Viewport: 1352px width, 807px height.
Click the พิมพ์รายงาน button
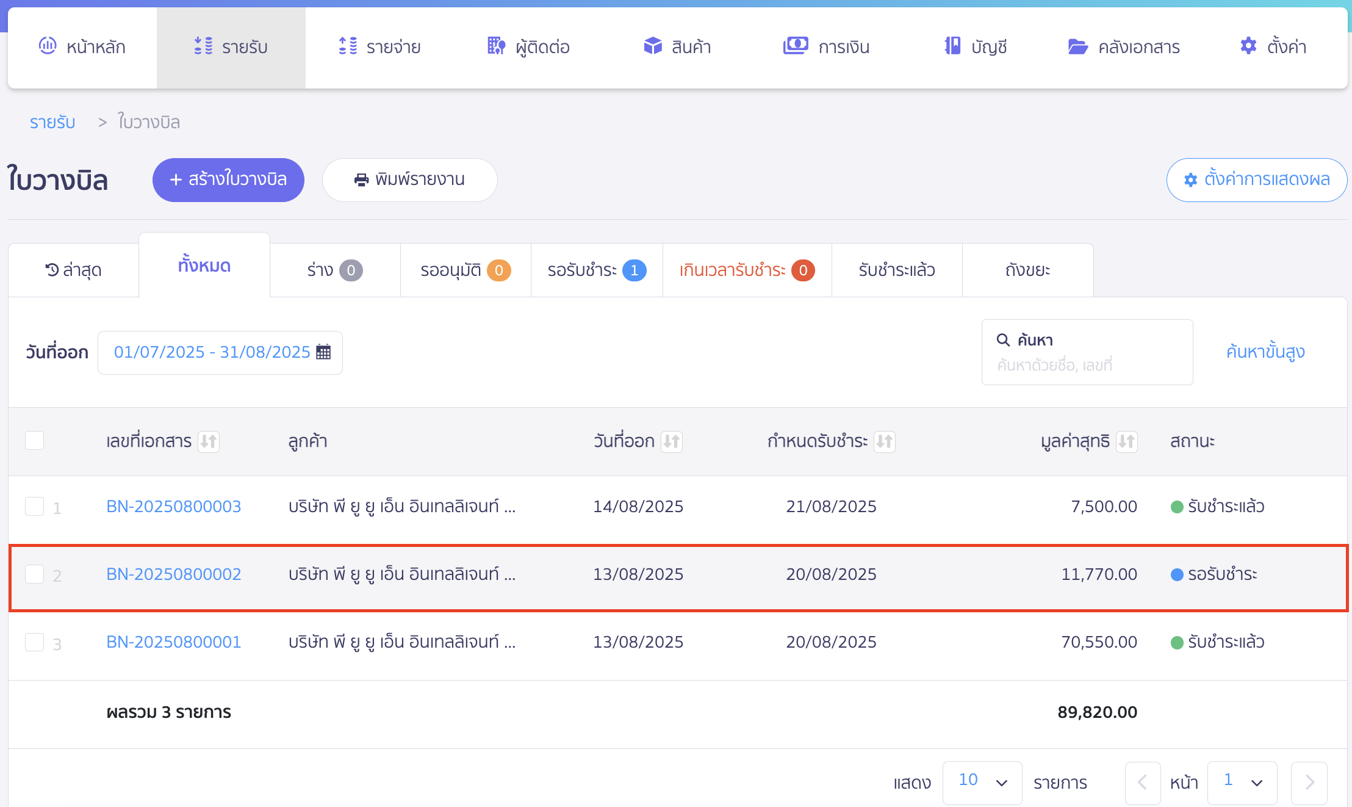coord(410,179)
